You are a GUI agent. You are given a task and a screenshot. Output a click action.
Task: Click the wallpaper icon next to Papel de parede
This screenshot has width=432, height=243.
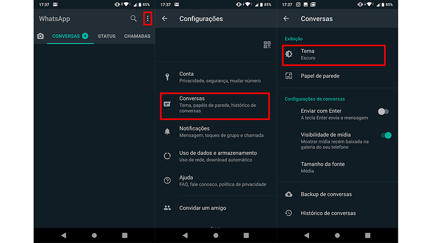(289, 76)
